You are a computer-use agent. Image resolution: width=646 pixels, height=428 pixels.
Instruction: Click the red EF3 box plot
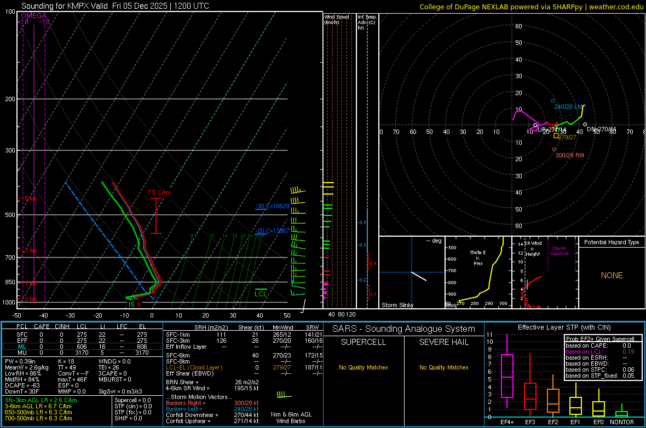tap(530, 396)
